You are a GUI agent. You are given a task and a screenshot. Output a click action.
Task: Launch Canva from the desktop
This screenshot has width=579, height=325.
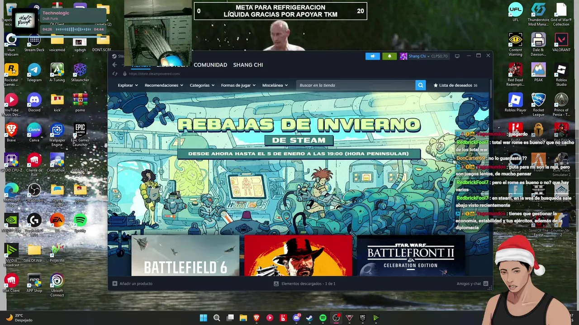coord(34,133)
